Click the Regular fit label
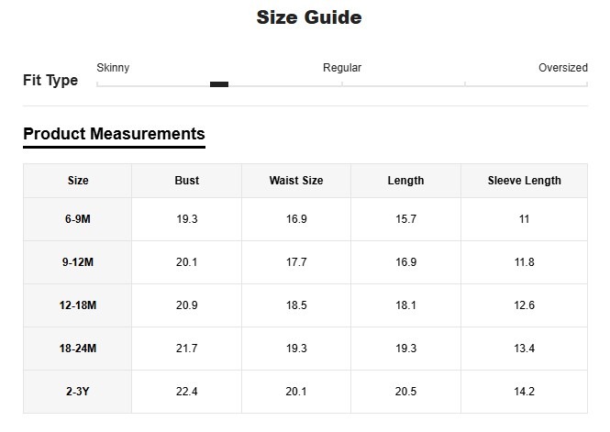 342,68
